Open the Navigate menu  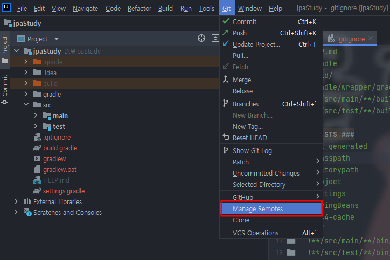click(85, 9)
